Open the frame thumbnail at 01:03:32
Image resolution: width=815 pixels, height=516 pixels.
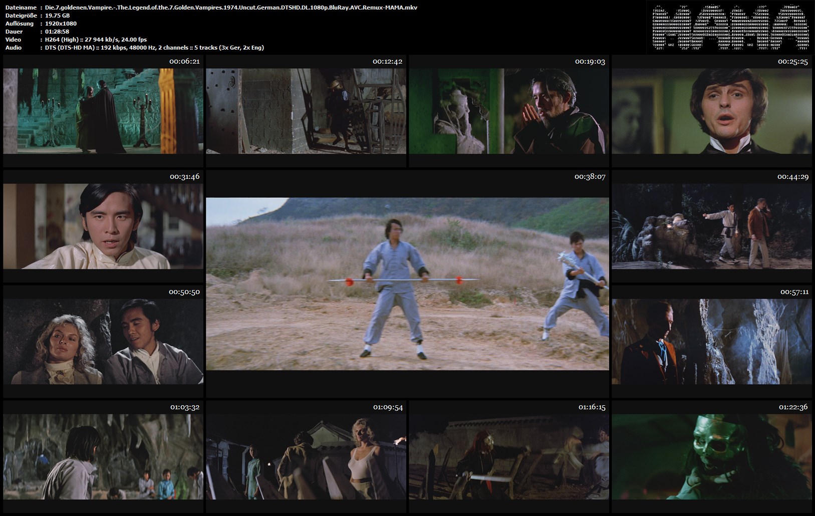coord(103,457)
